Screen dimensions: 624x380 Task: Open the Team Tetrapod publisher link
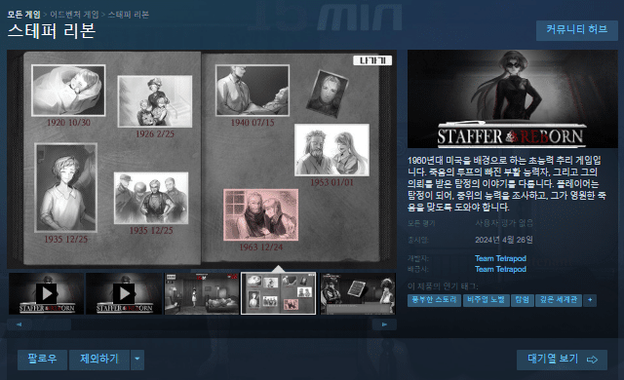click(x=500, y=269)
